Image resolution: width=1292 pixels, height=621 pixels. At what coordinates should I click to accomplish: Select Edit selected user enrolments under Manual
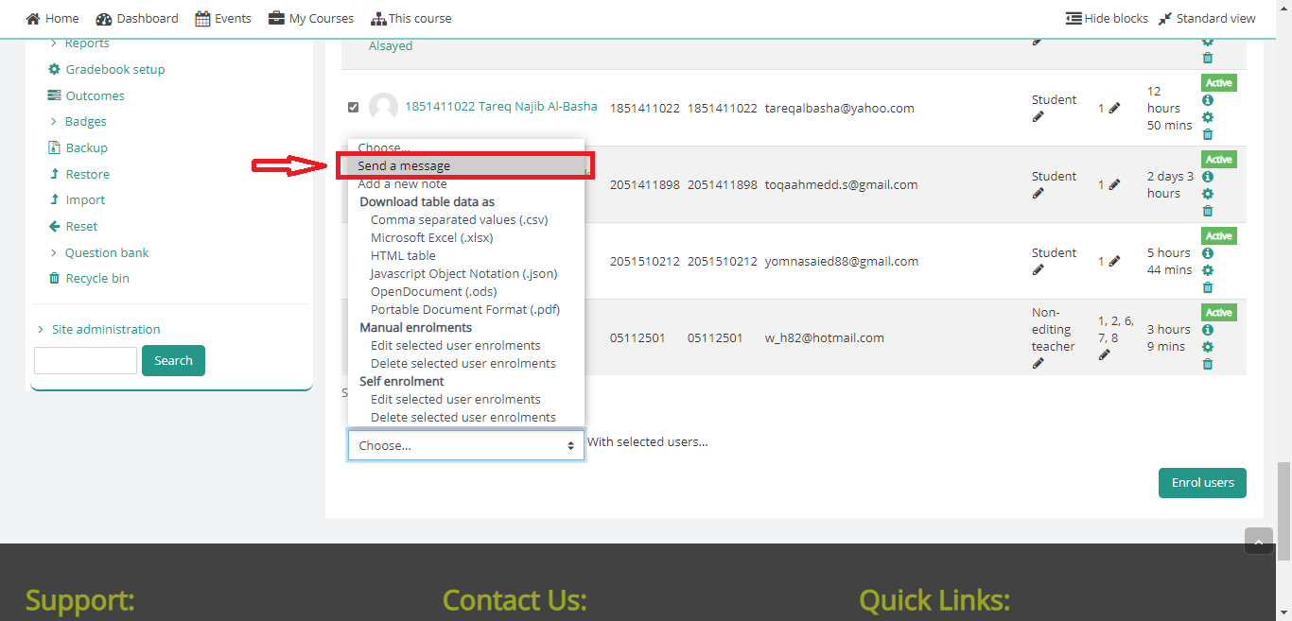[466, 345]
